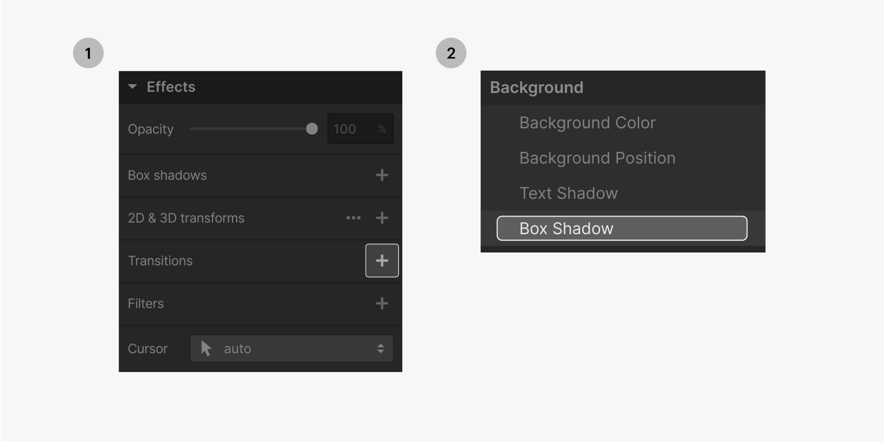Choose Background Position option

597,158
